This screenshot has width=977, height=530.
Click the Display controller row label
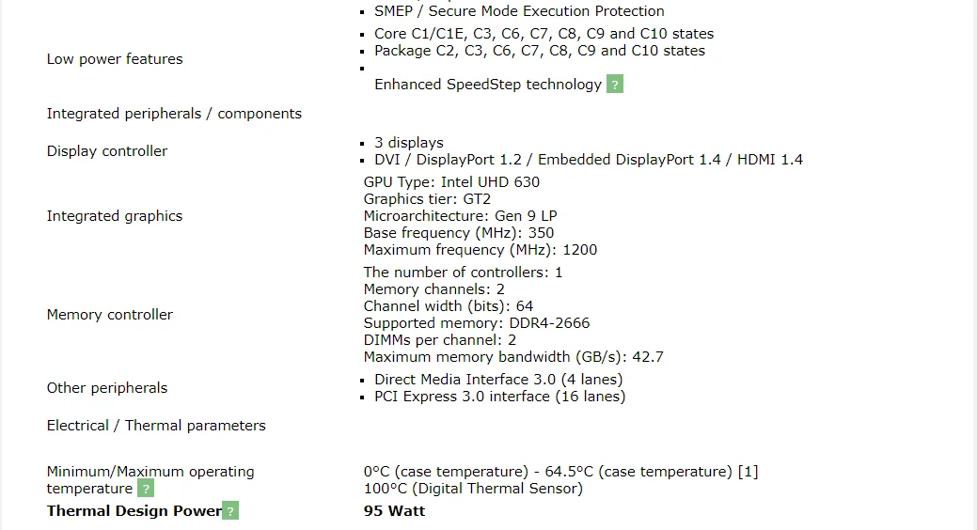(x=107, y=151)
